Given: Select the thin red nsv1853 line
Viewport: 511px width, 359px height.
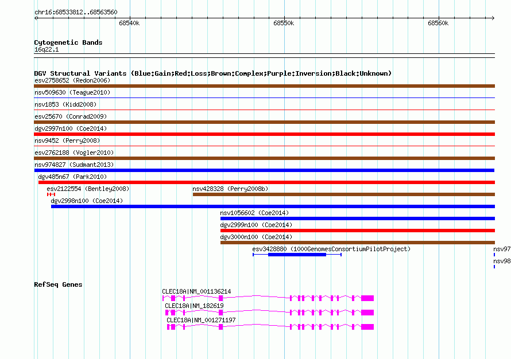Looking at the screenshot, I should (x=264, y=110).
